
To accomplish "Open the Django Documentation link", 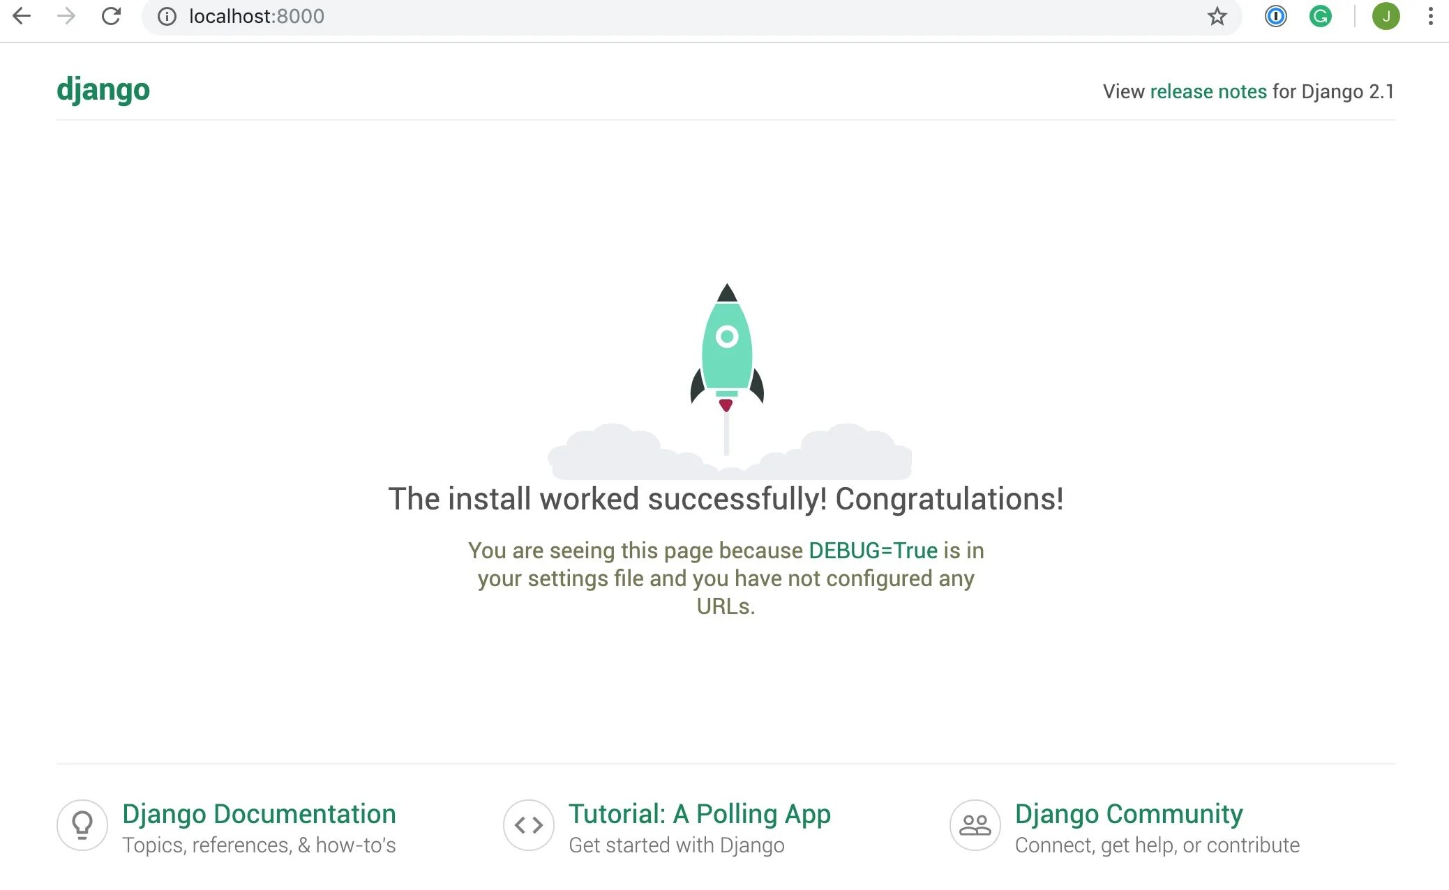I will (x=259, y=813).
